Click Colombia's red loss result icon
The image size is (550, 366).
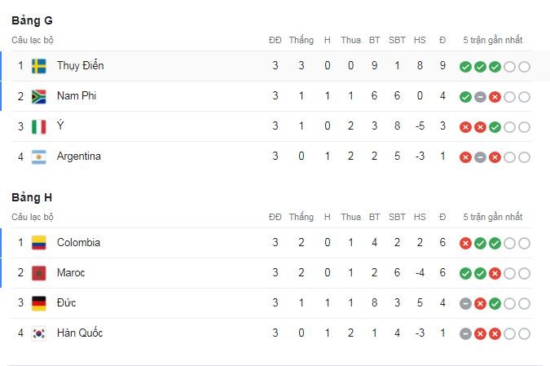465,244
